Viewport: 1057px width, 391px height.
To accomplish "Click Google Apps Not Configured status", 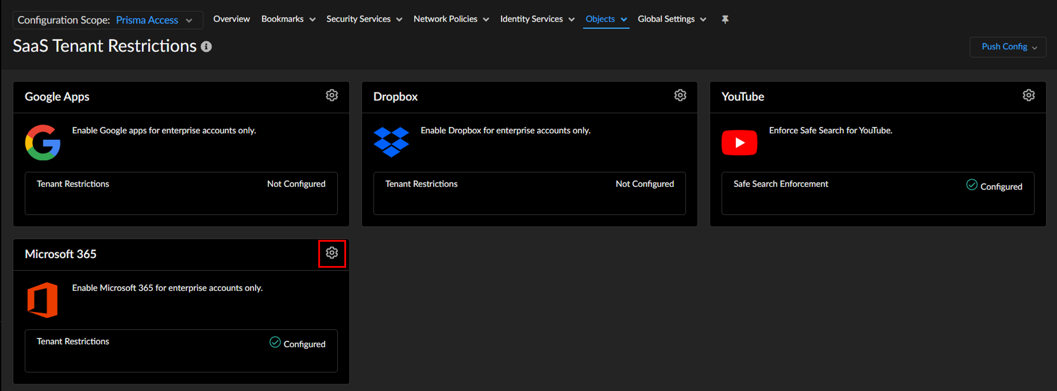I will tap(296, 184).
